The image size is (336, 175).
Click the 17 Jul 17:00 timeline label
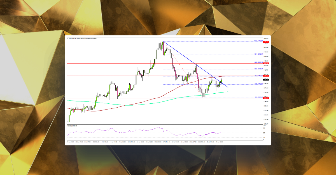point(166,141)
